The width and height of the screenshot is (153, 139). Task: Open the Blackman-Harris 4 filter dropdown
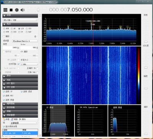pyautogui.click(x=25, y=41)
